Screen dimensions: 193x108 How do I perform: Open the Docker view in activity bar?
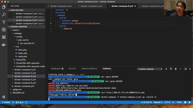click(4, 45)
